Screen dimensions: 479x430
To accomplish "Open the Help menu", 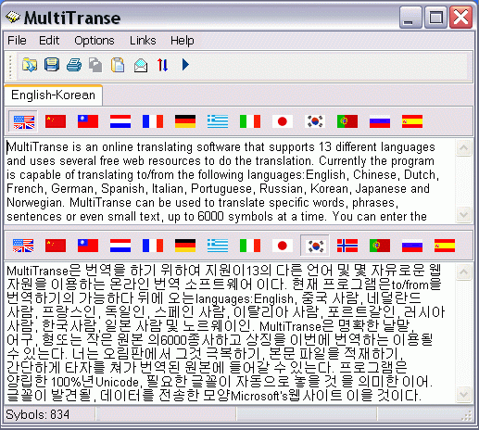I will (x=183, y=41).
